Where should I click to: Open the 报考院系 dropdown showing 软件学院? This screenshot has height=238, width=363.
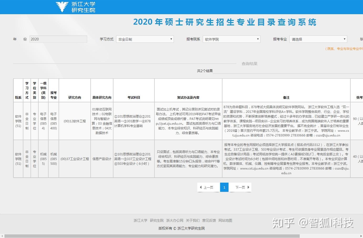pyautogui.click(x=231, y=39)
